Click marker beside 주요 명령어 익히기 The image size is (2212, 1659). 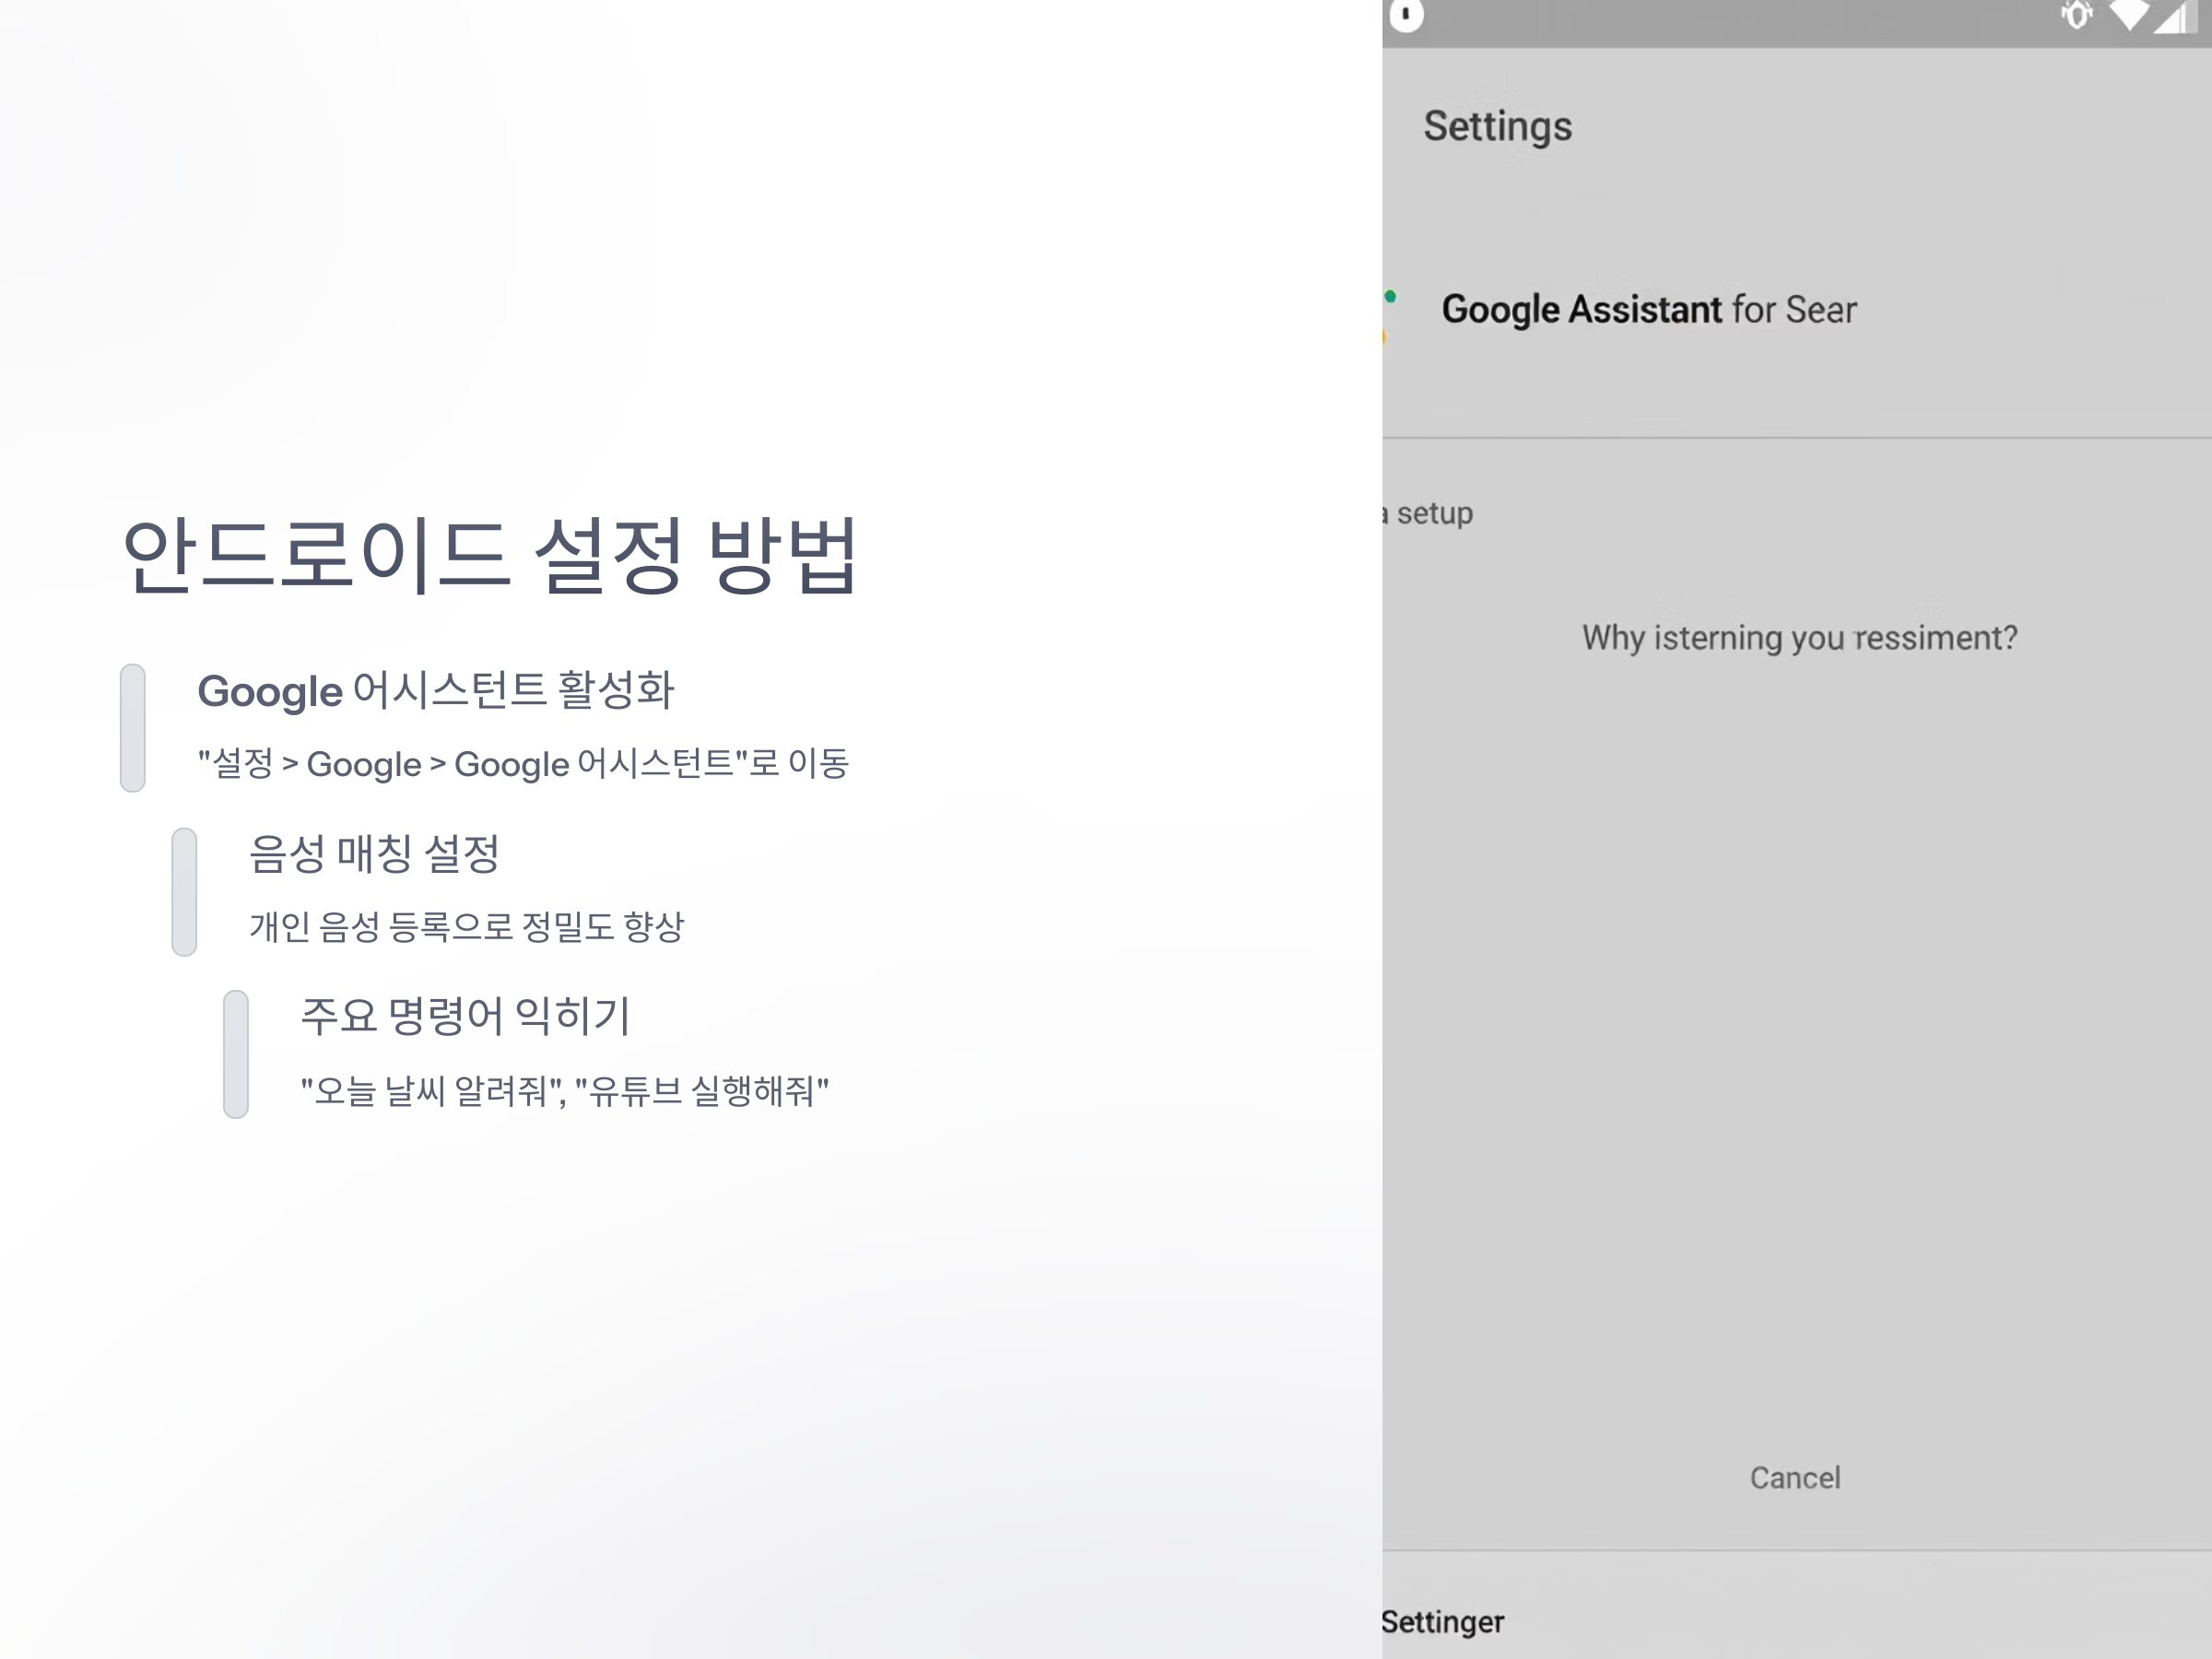click(236, 1054)
